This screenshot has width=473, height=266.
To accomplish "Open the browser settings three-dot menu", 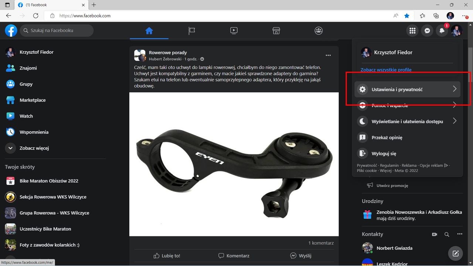I will 465,16.
